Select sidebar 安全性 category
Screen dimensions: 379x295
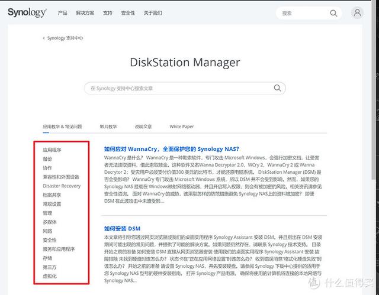pos(50,240)
